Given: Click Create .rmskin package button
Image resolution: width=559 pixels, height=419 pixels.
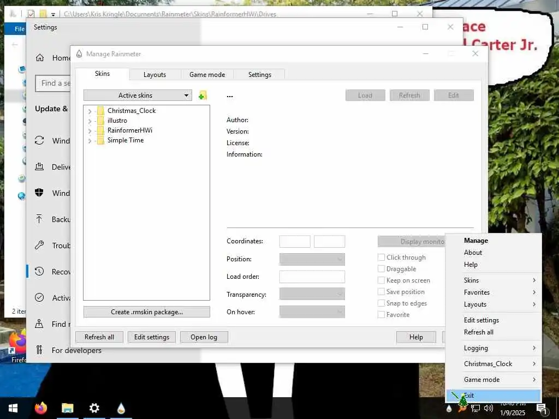Looking at the screenshot, I should click(x=146, y=312).
